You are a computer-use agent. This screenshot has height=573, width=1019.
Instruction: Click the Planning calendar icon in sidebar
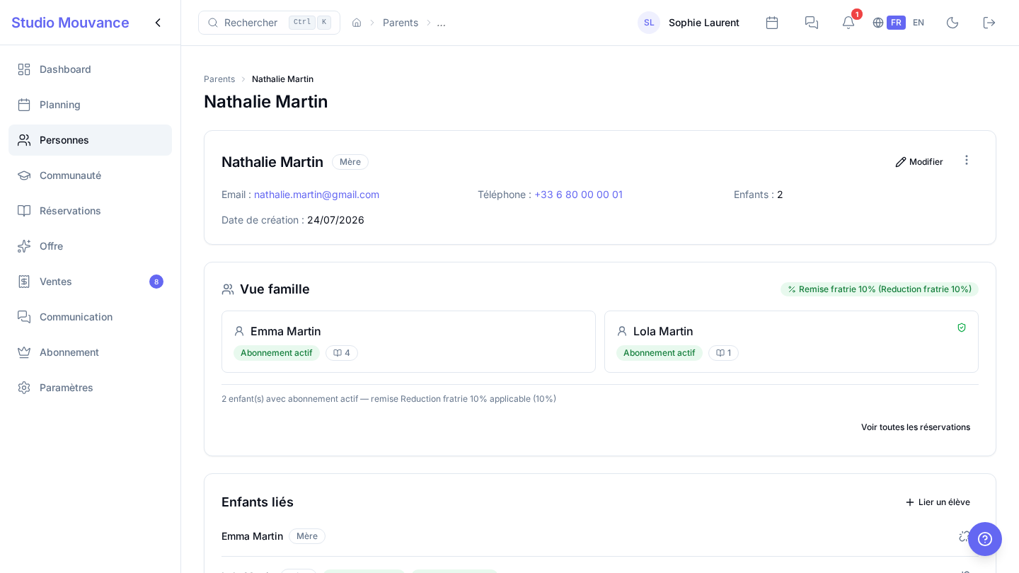coord(24,105)
